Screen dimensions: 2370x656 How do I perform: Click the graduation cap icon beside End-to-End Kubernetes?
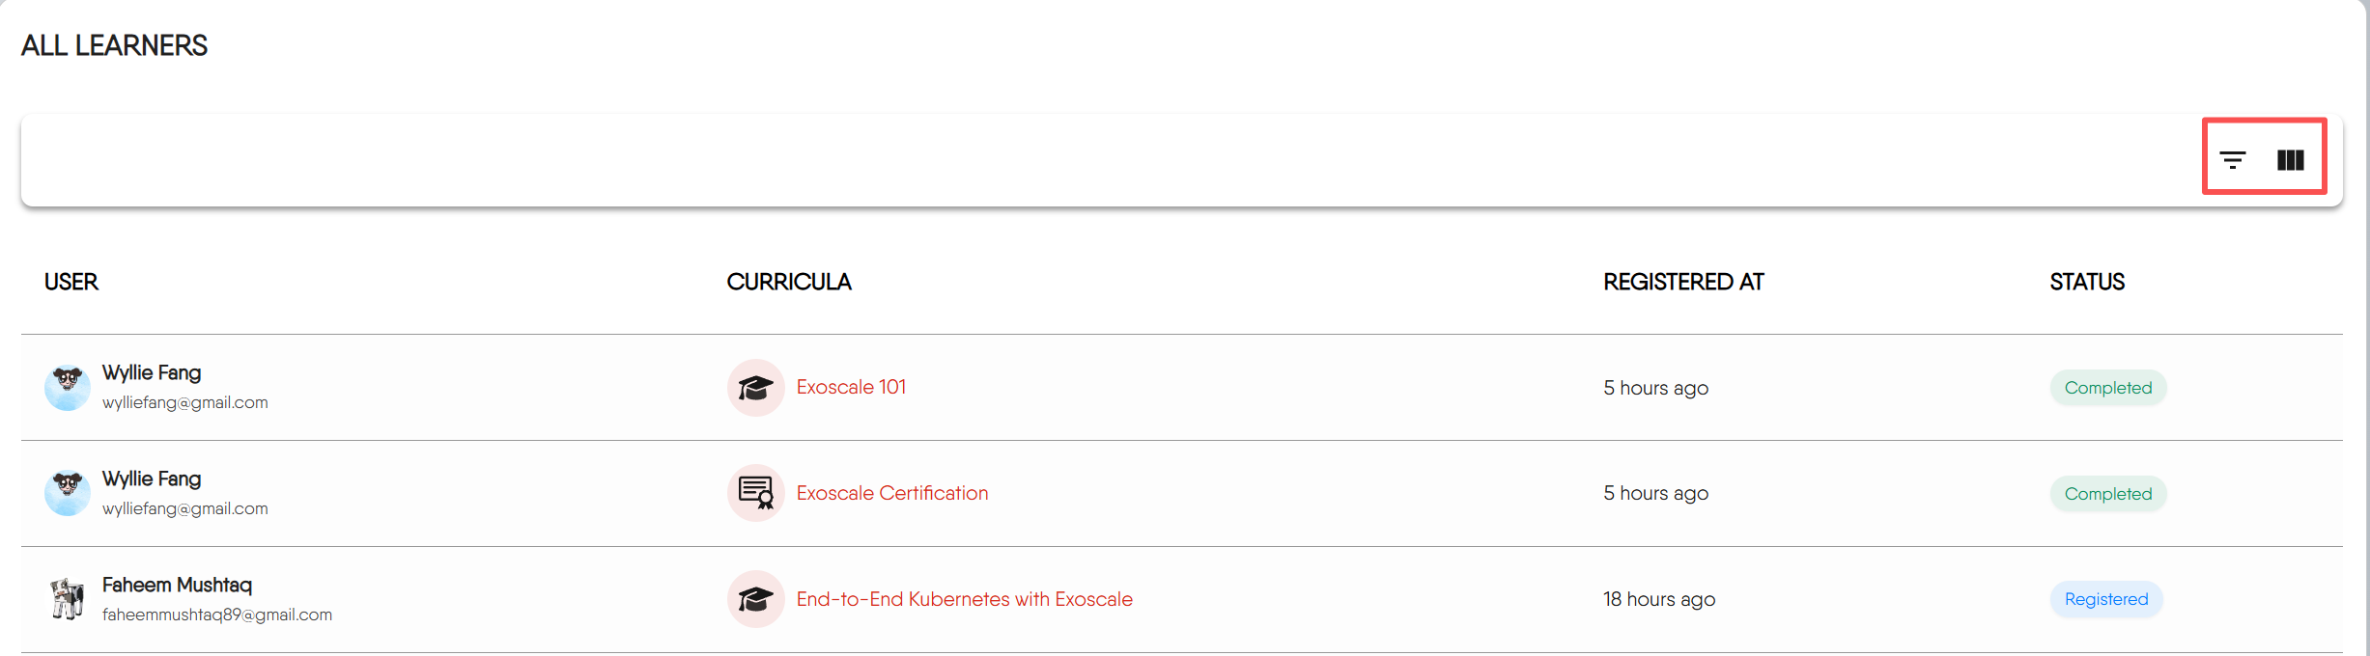click(755, 599)
